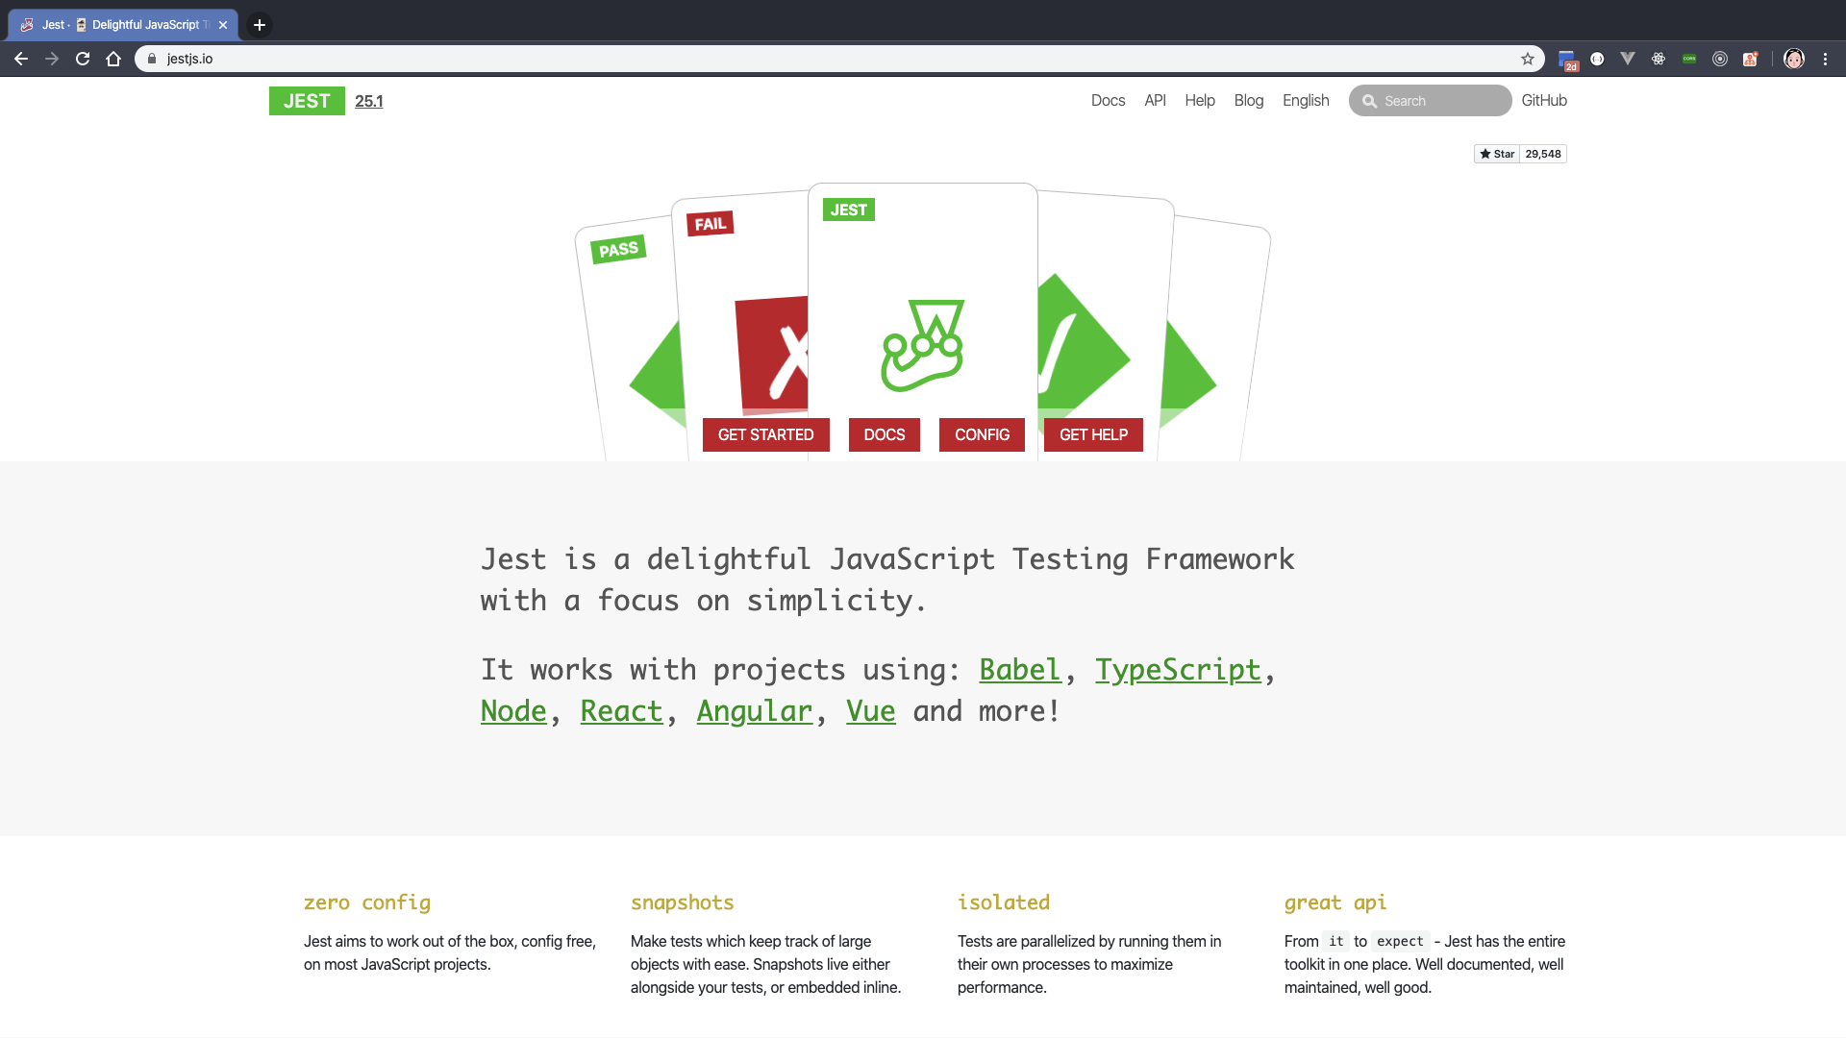Star the repo with GitHub Star button
The width and height of the screenshot is (1846, 1038).
point(1497,154)
